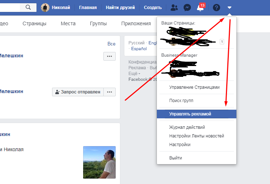Image resolution: width=270 pixels, height=184 pixels.
Task: Click the page notification badge showing 1
Action: [x=222, y=42]
